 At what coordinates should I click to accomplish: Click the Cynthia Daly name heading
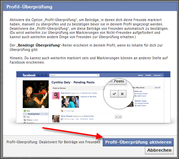[x=61, y=82]
